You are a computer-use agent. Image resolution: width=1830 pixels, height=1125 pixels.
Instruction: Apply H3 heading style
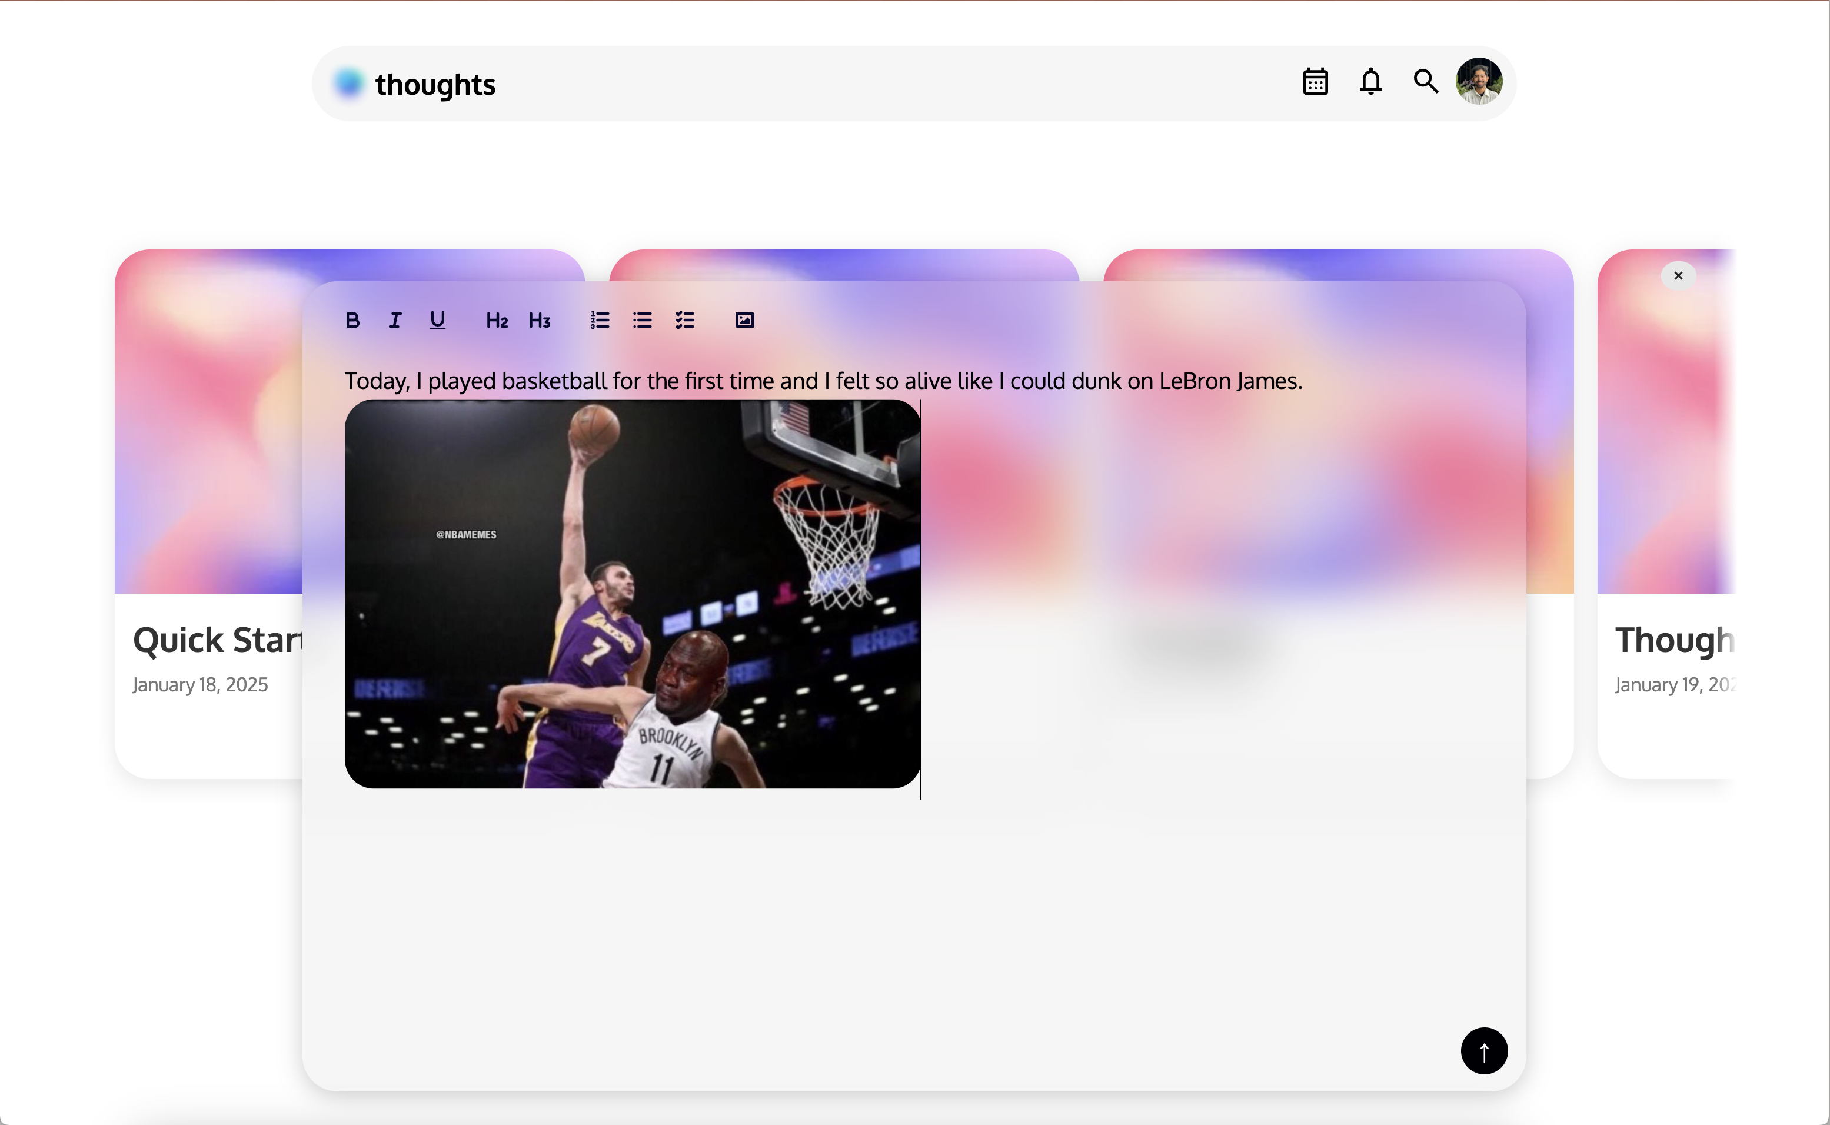point(540,321)
